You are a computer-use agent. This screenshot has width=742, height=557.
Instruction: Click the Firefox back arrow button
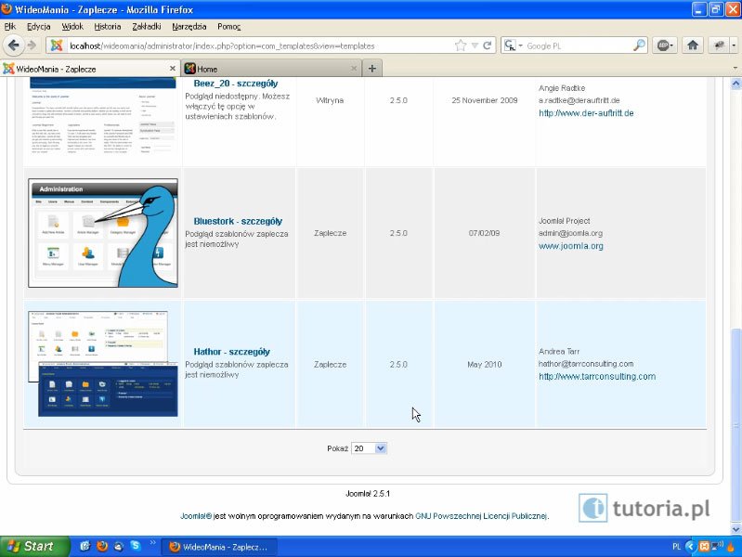pyautogui.click(x=15, y=45)
